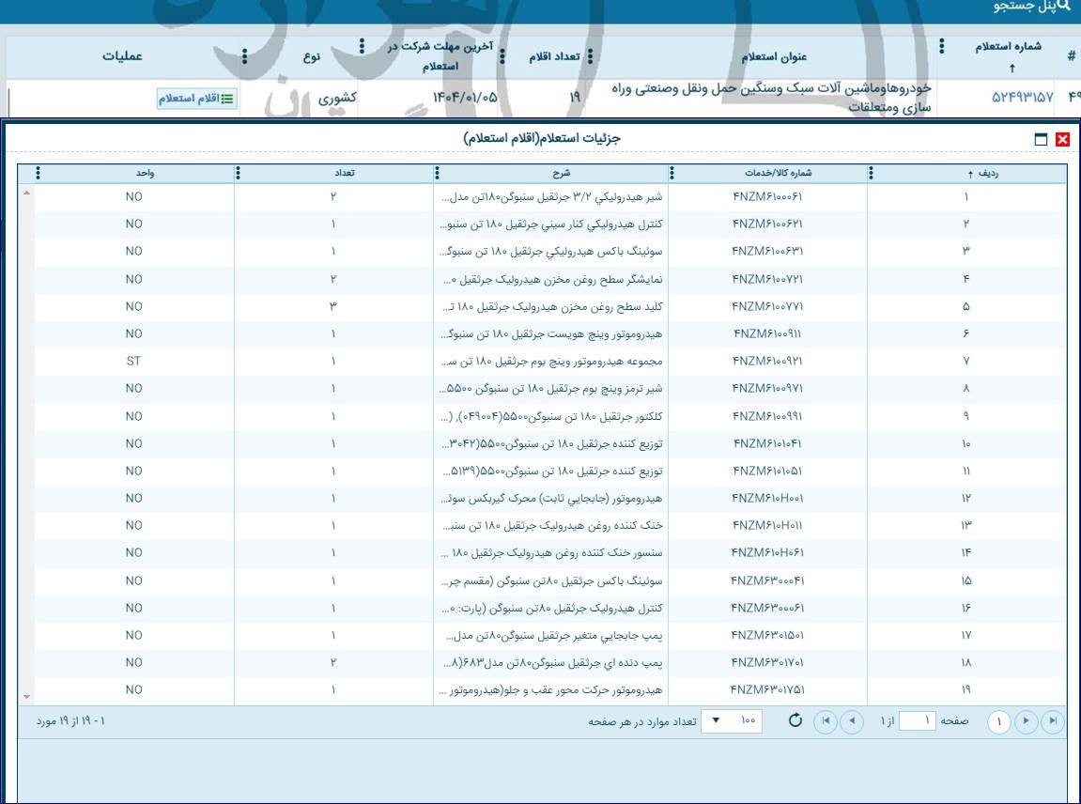Close the جزئیات استعلام dialog
The image size is (1081, 804).
point(1063,140)
